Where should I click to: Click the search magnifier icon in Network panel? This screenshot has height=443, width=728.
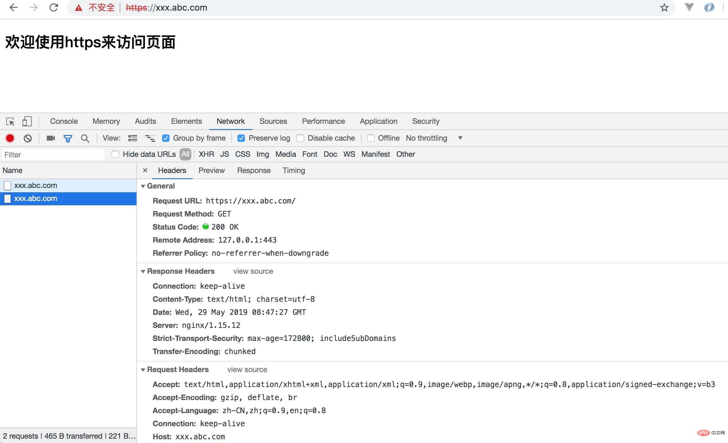84,138
